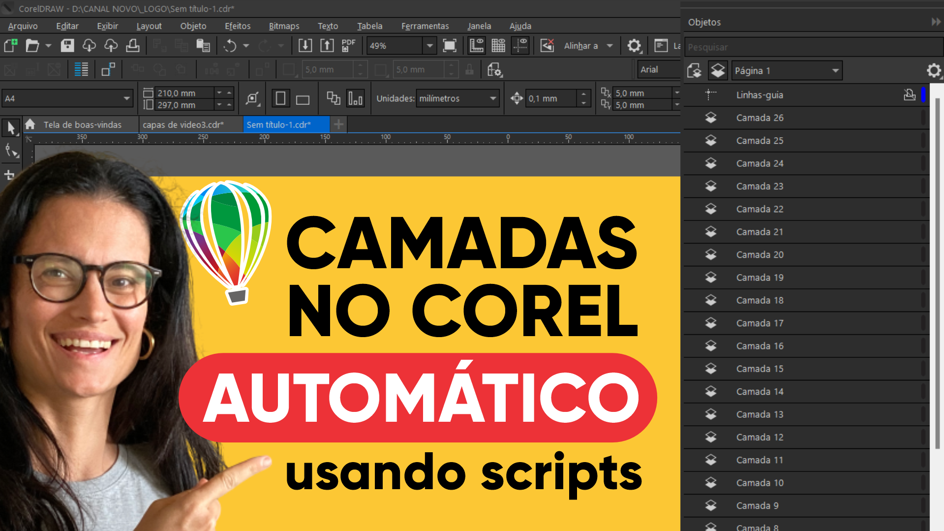Toggle snap off button with red X
The image size is (944, 531).
coord(547,46)
